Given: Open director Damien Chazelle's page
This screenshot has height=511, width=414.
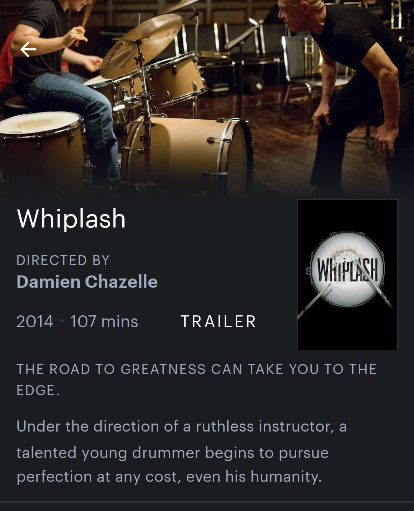Looking at the screenshot, I should 87,282.
